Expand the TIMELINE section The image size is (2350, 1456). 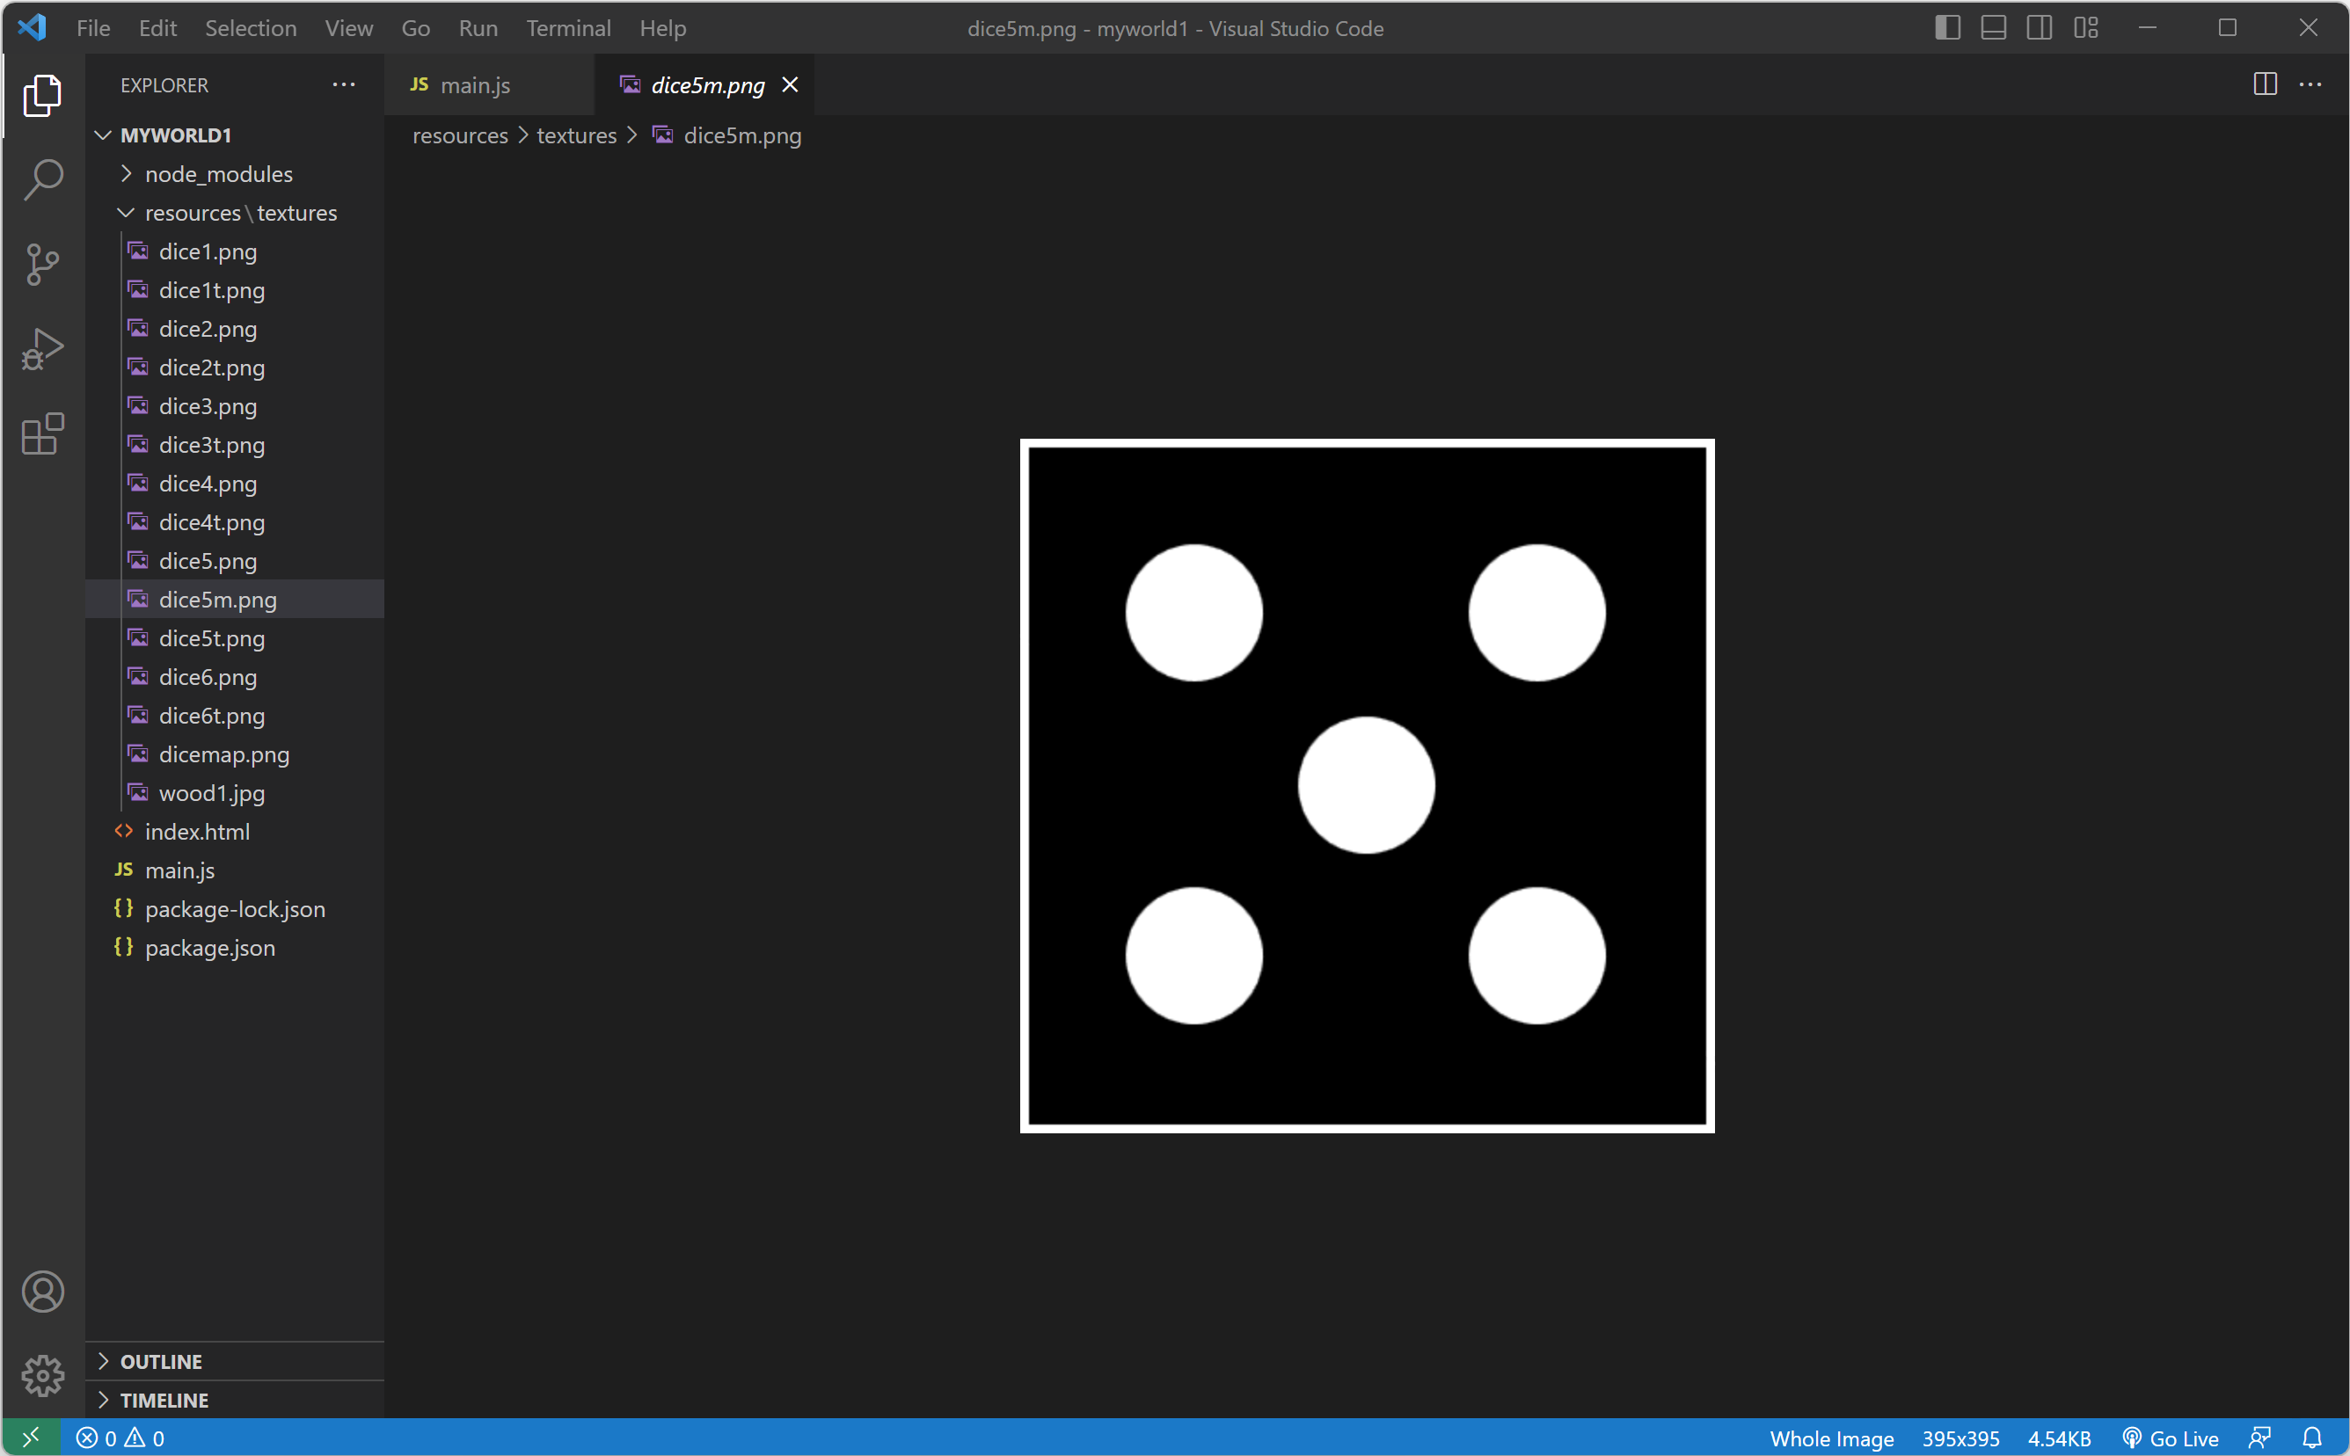(164, 1400)
